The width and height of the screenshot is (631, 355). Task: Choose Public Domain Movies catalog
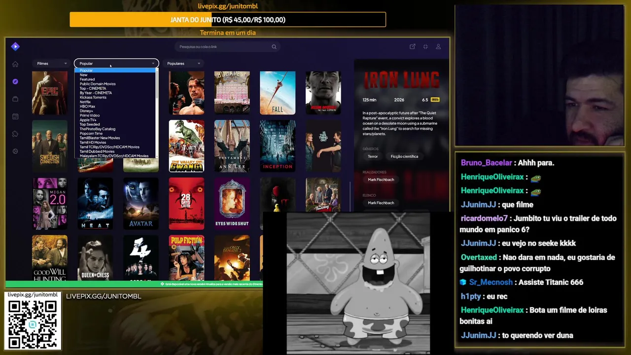pyautogui.click(x=115, y=84)
